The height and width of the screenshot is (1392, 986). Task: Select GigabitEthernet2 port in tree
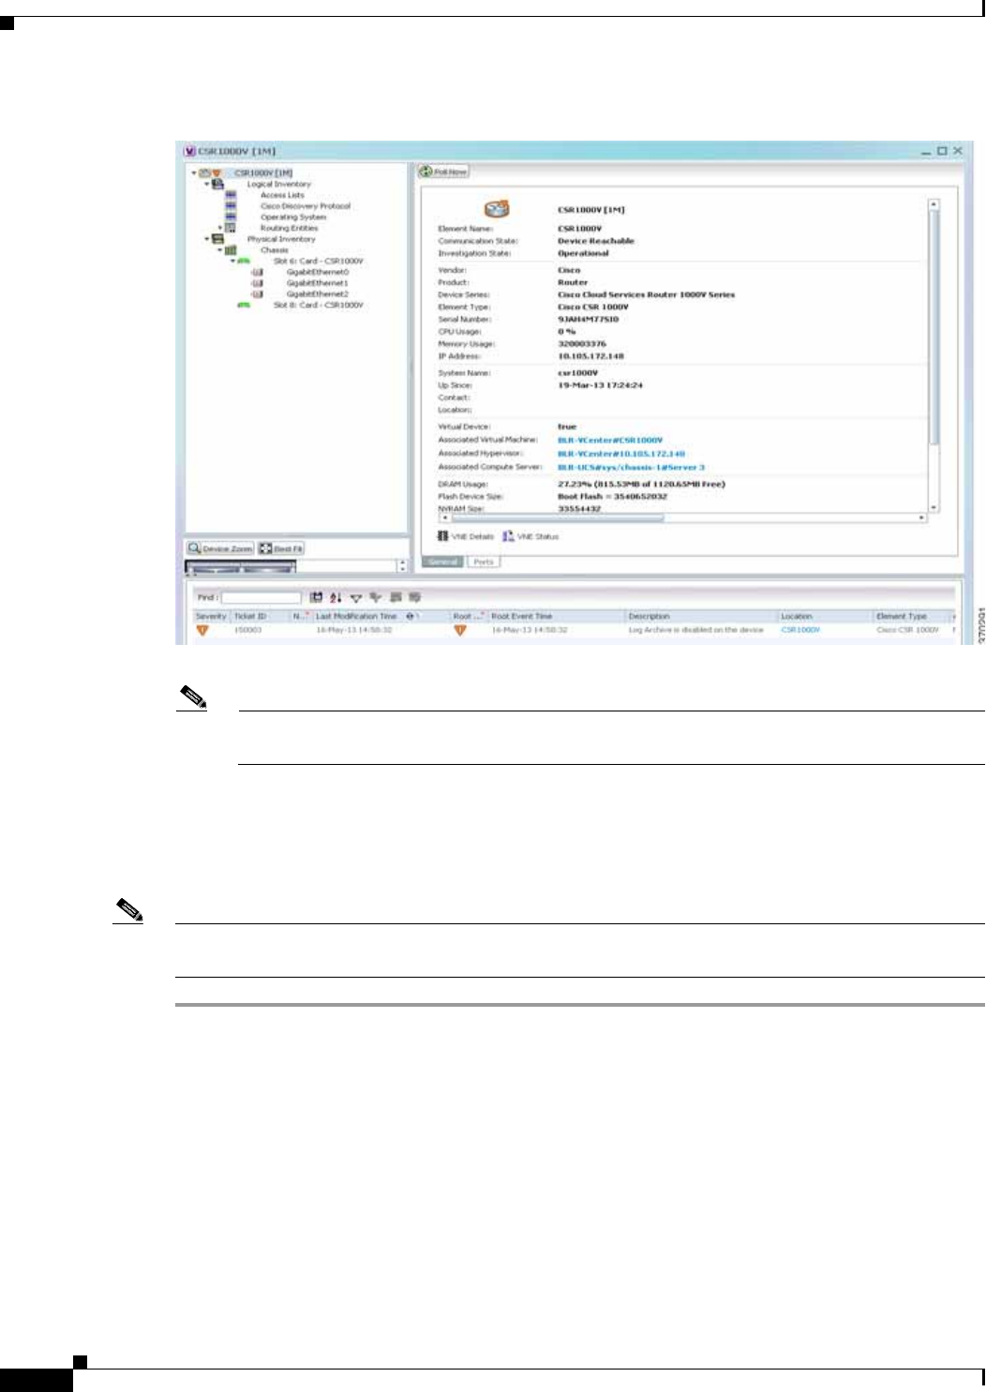tap(318, 293)
